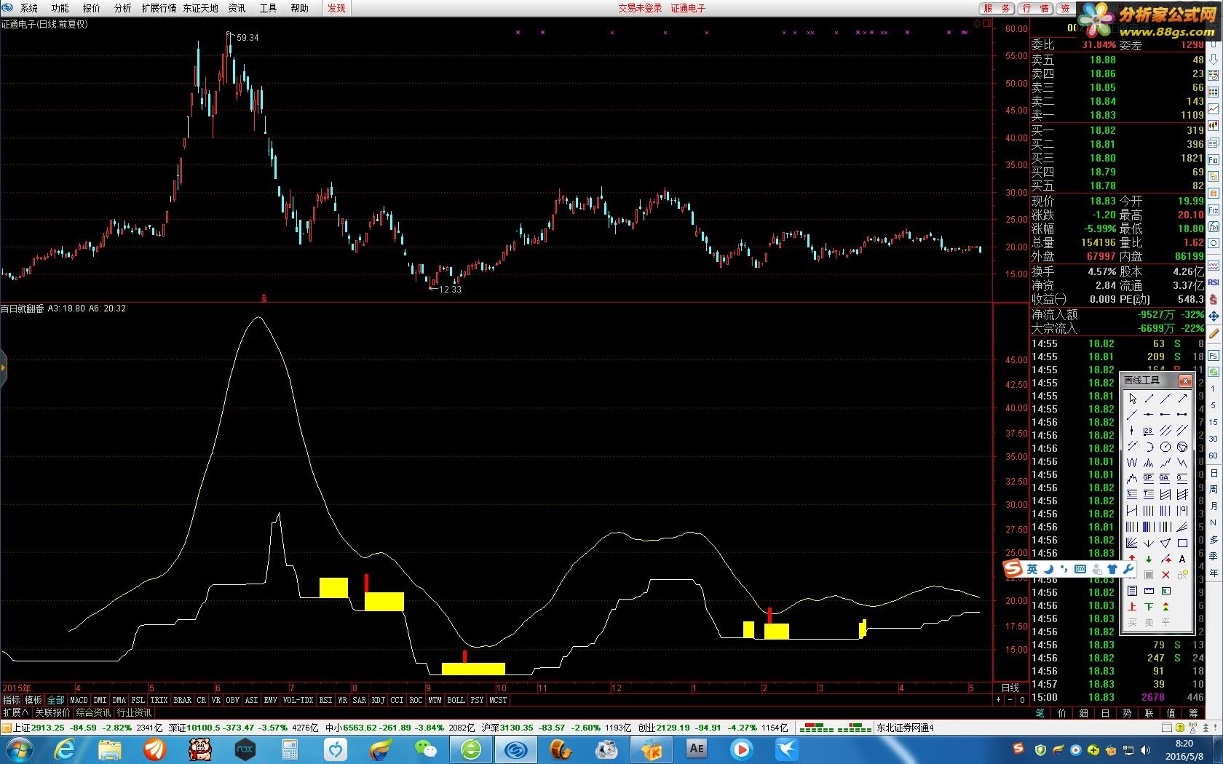Switch the chart period to 15 minutes

coord(1213,422)
